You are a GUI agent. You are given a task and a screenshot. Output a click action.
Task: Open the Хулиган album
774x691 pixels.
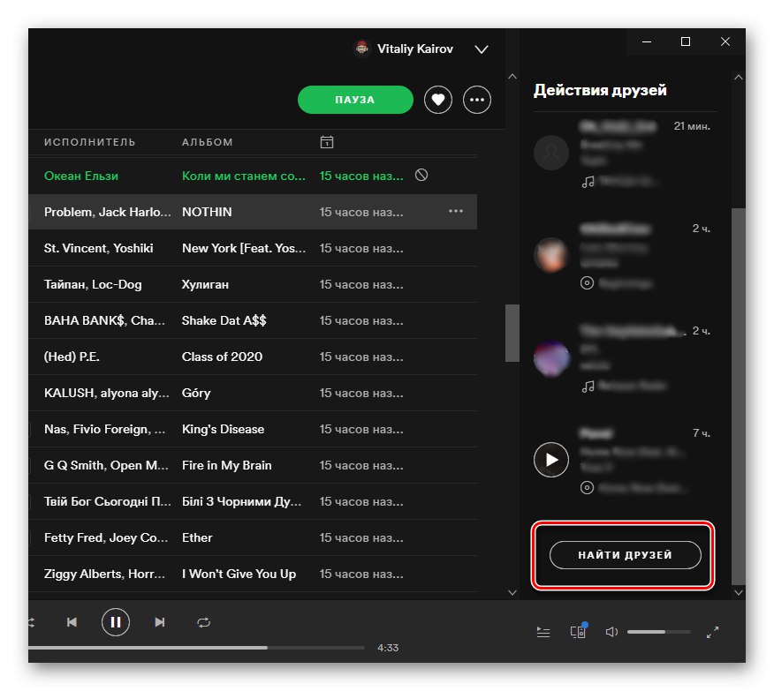tap(205, 284)
